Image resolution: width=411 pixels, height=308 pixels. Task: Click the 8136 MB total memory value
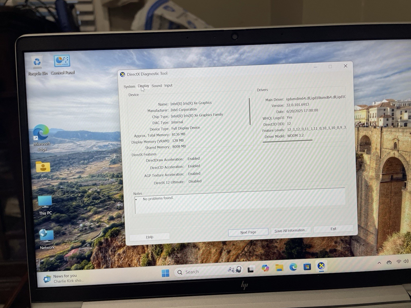pos(178,134)
